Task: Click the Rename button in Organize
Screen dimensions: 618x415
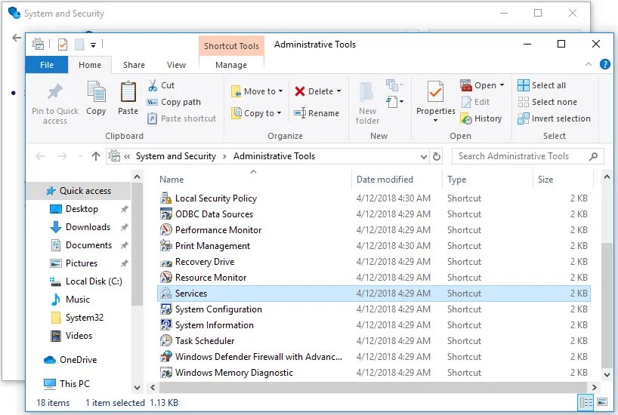Action: (317, 113)
